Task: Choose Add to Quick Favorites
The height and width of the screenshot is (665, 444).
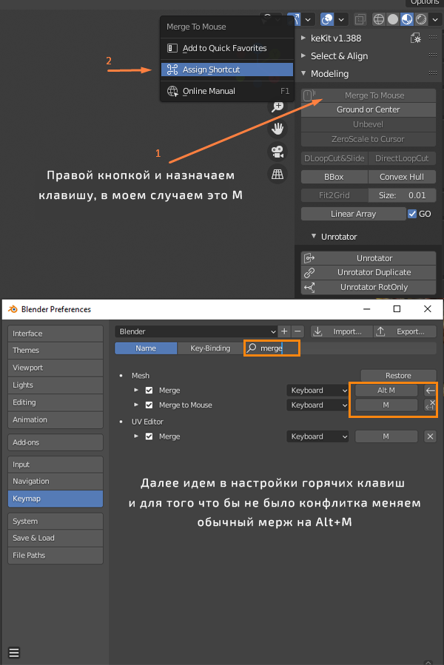Action: [227, 48]
